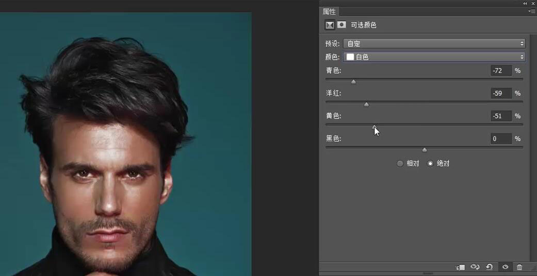This screenshot has width=537, height=276.
Task: Click the panel bottom resize grip
Action: [x=428, y=273]
